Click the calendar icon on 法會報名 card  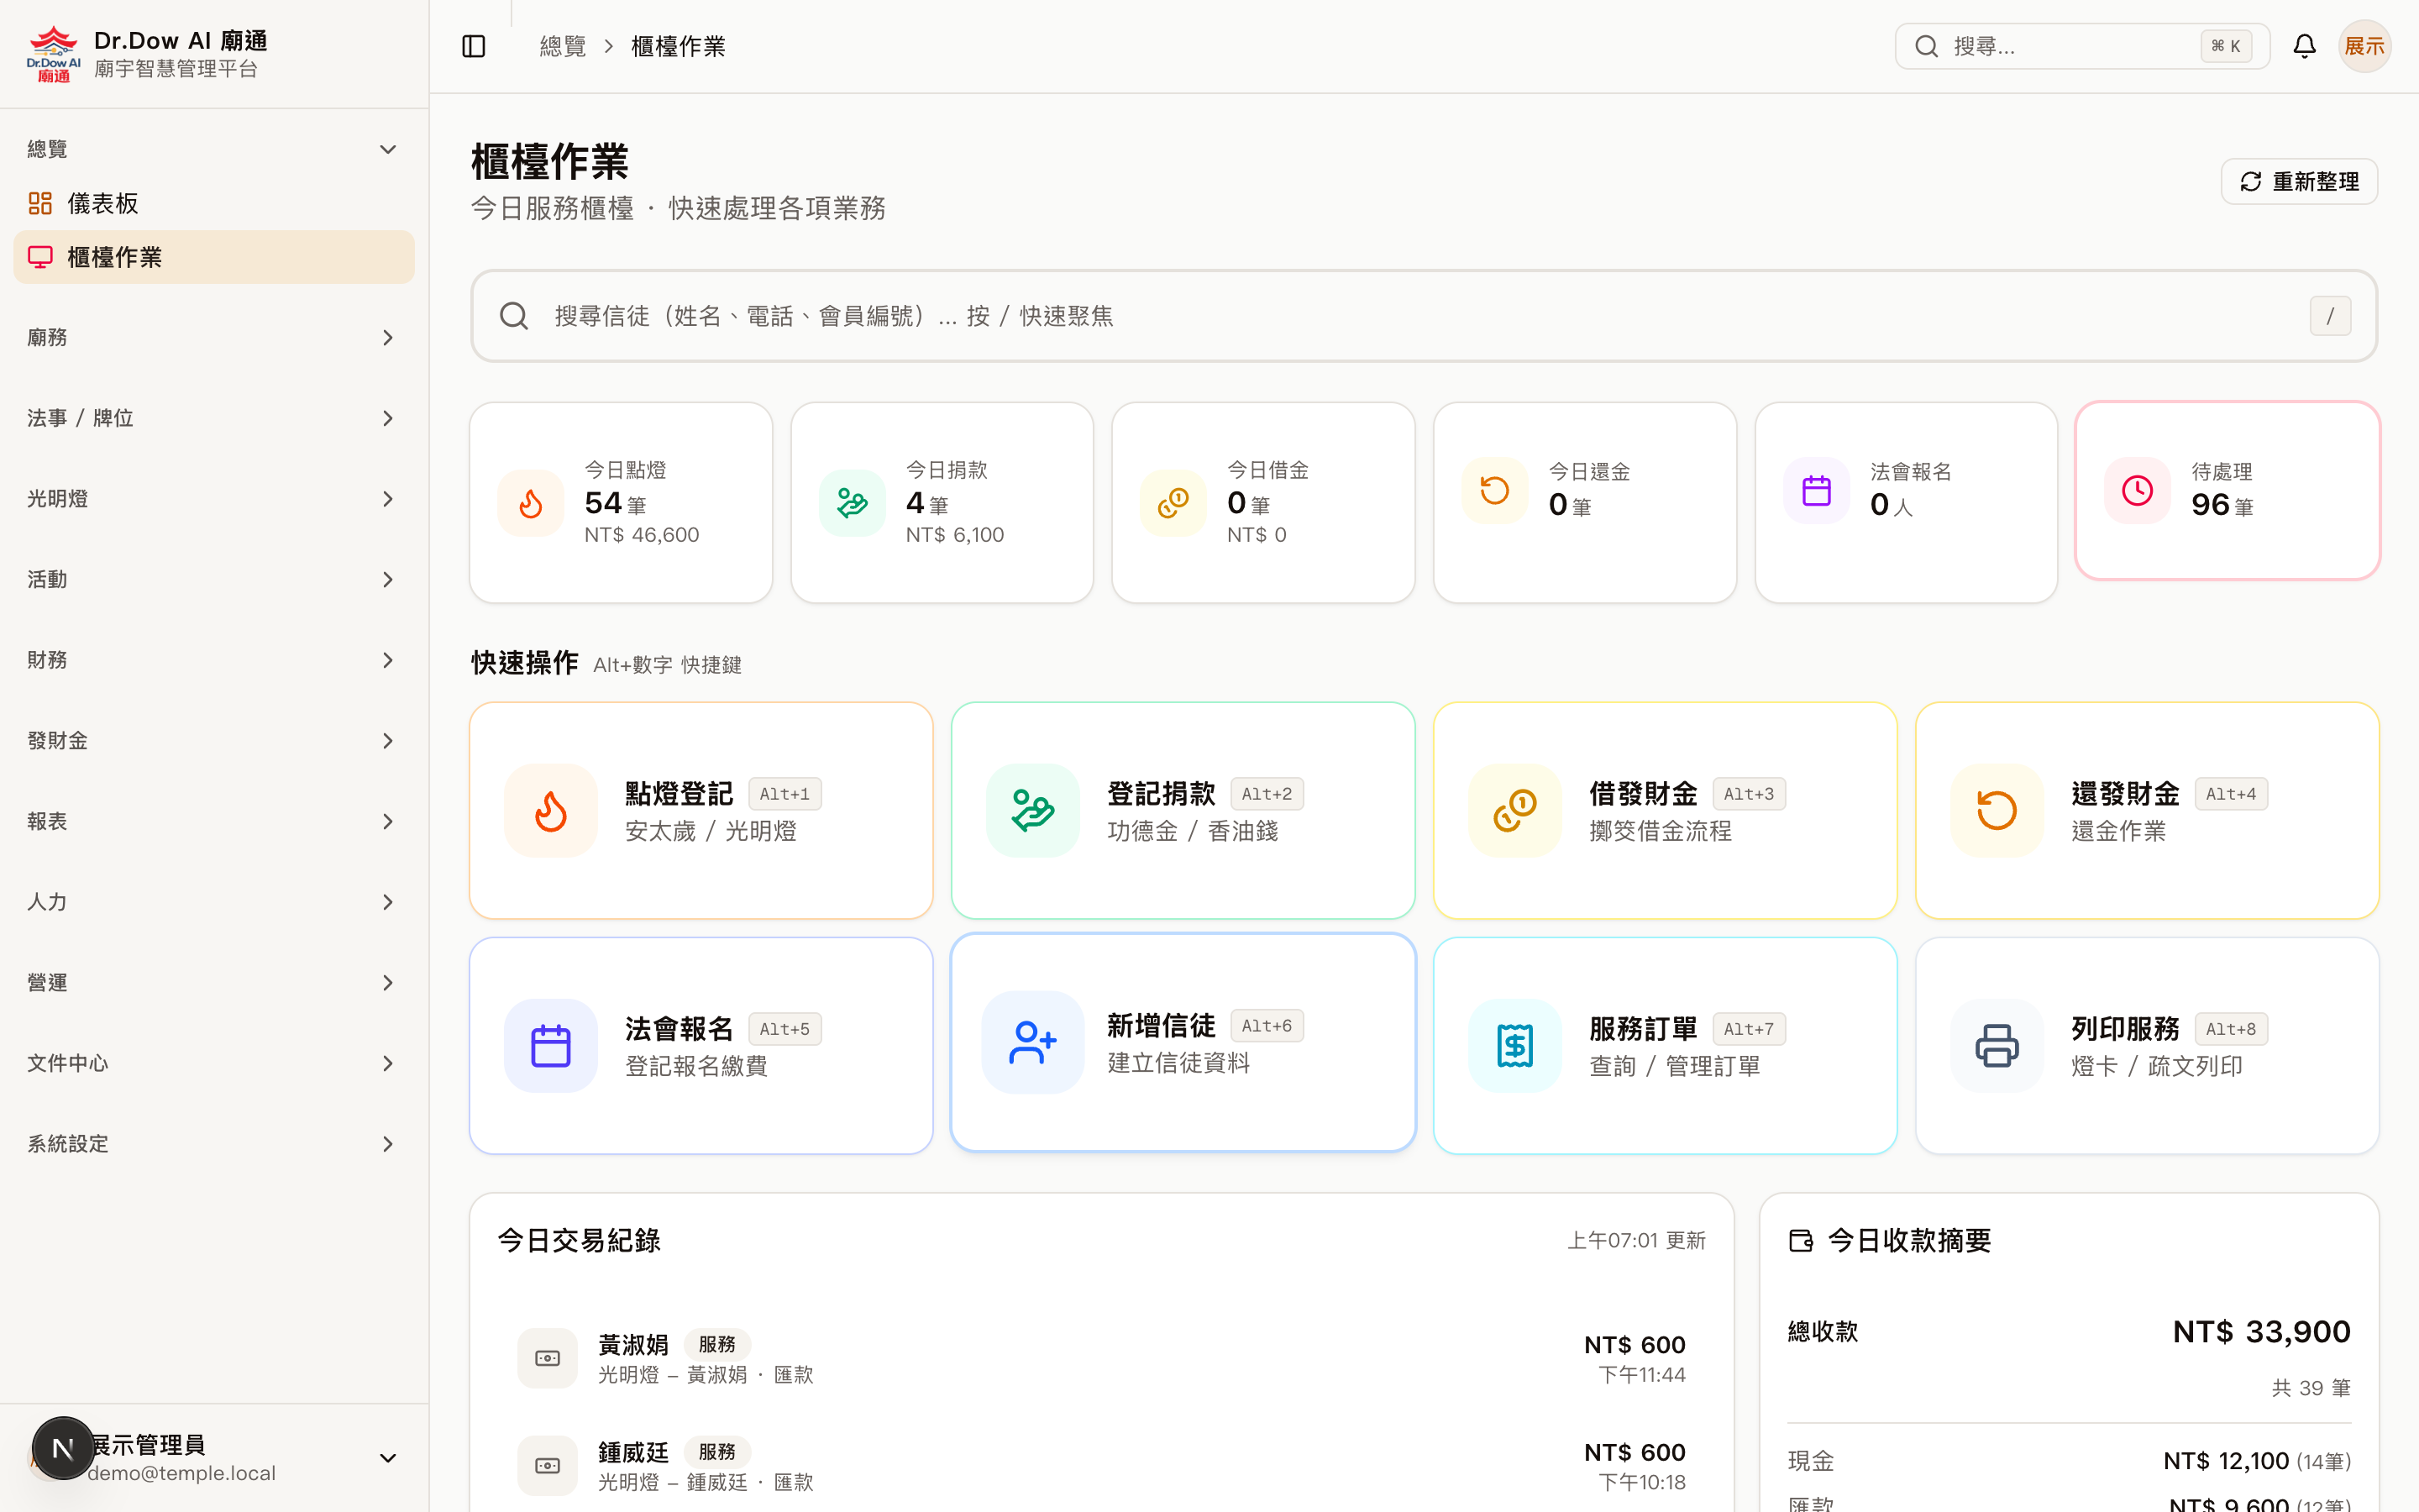tap(551, 1045)
